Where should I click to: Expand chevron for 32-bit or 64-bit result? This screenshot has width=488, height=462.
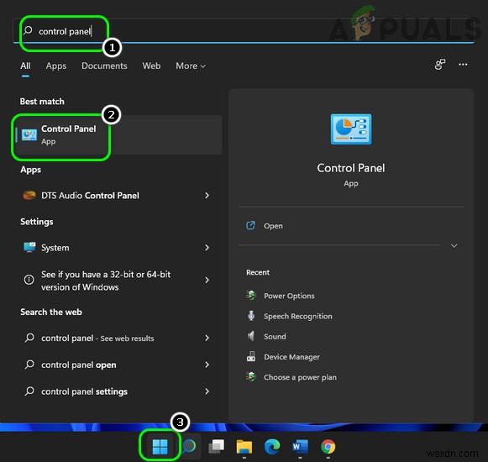[207, 280]
